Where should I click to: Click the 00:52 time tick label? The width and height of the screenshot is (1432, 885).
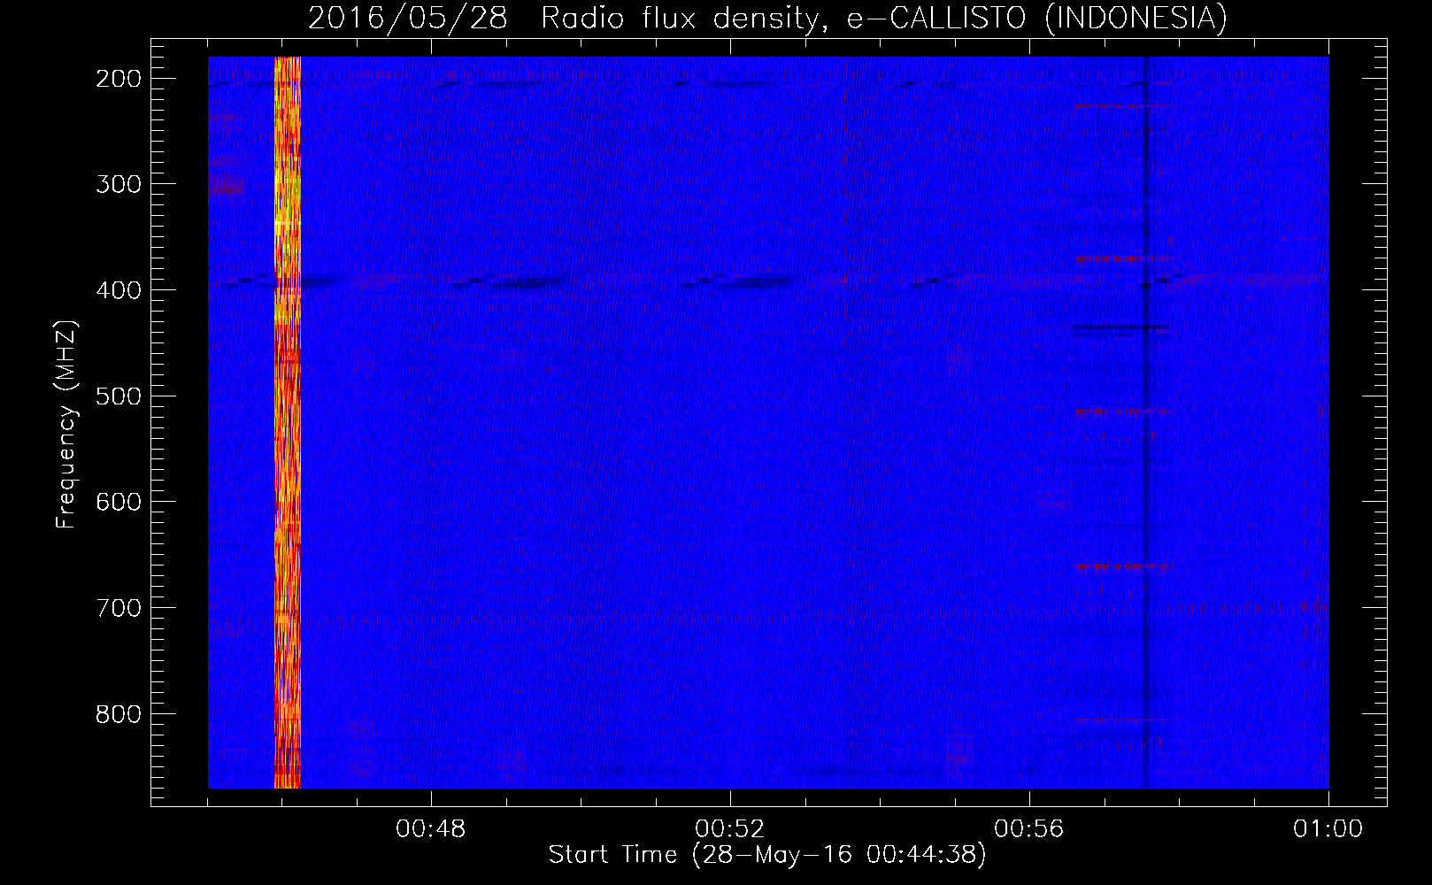point(730,829)
